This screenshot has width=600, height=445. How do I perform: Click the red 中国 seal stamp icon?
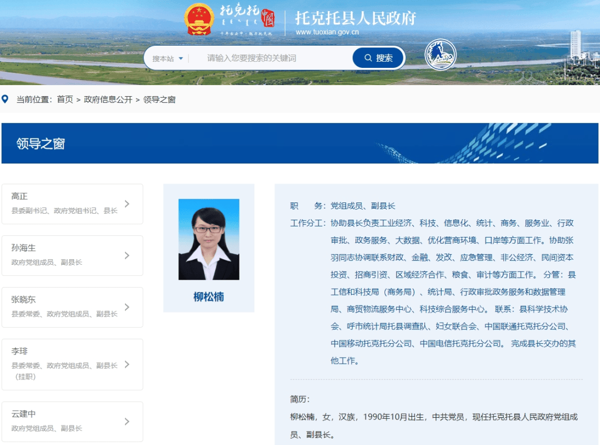[267, 17]
